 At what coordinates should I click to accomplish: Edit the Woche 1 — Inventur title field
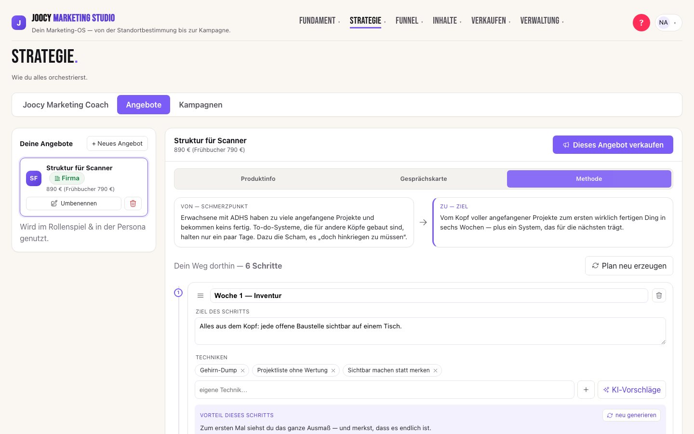click(429, 296)
